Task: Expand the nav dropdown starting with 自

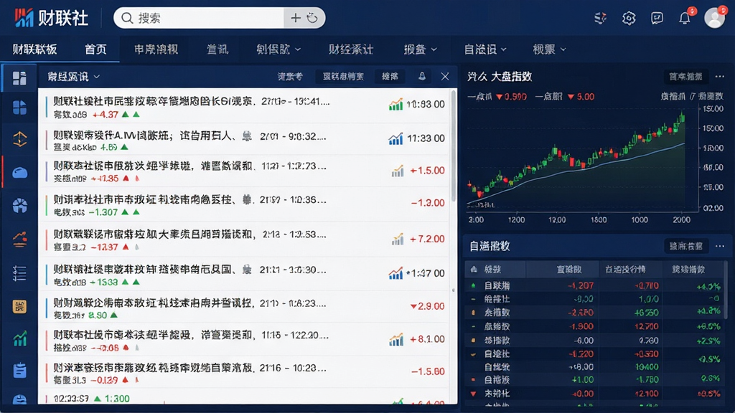Action: (485, 49)
